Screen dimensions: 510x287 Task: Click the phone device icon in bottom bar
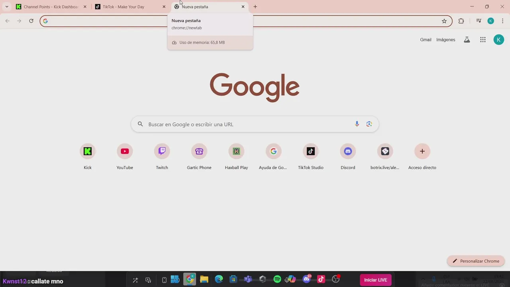[164, 280]
